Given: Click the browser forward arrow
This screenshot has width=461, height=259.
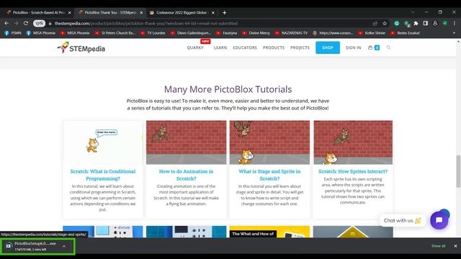Looking at the screenshot, I should coord(16,23).
